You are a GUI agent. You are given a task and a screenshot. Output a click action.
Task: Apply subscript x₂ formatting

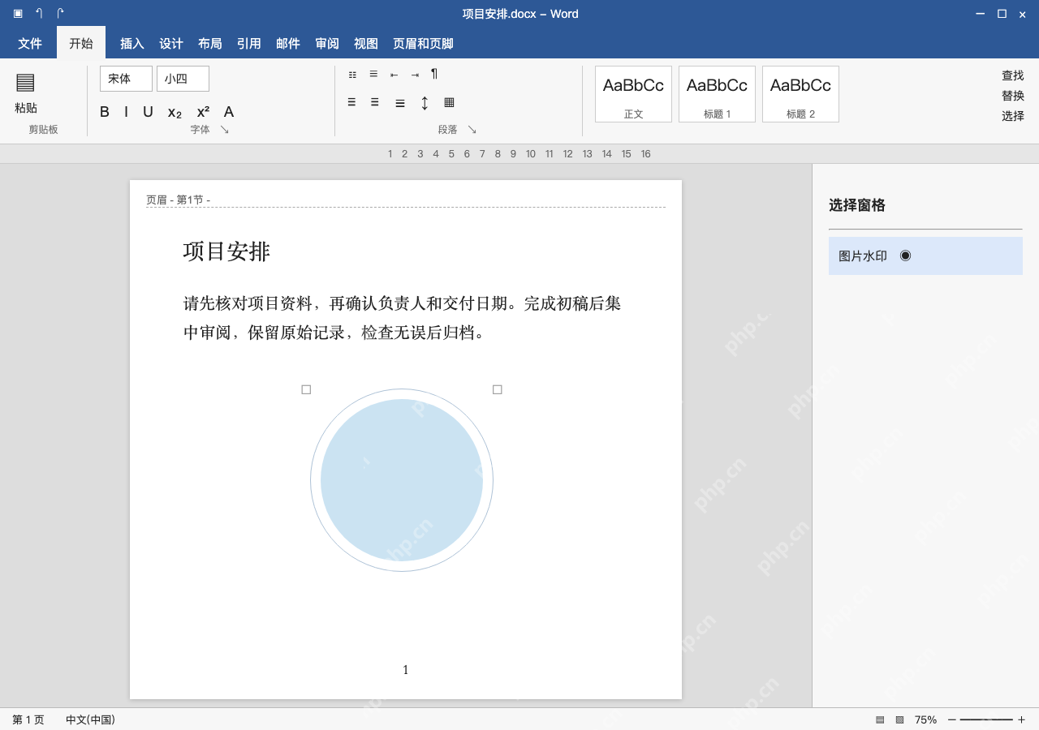(175, 113)
